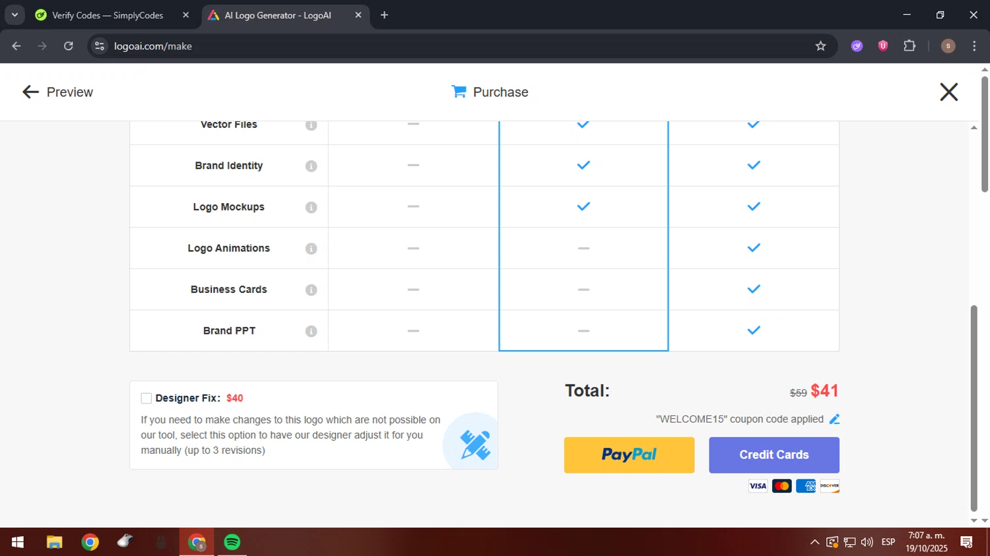Screen dimensions: 990x556
Task: Close the LogoAI browser tab
Action: point(358,15)
